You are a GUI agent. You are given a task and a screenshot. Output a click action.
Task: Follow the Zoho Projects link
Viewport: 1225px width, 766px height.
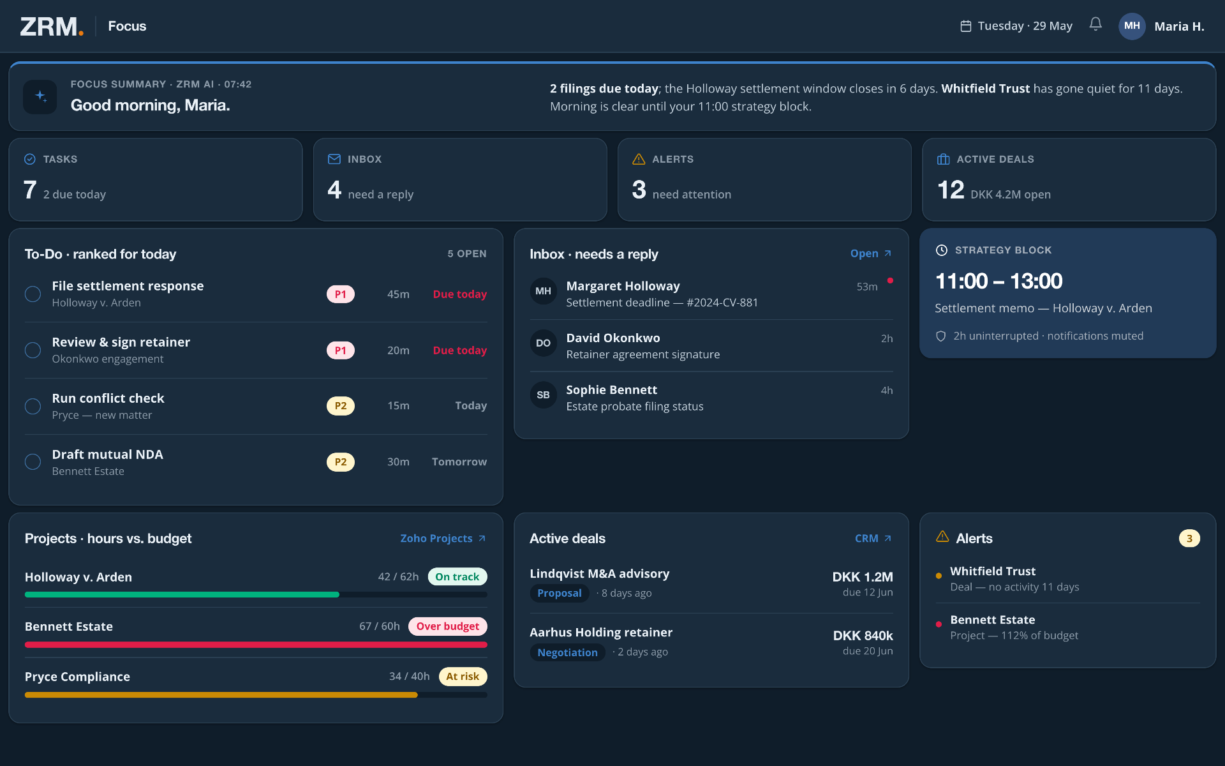[x=443, y=538]
